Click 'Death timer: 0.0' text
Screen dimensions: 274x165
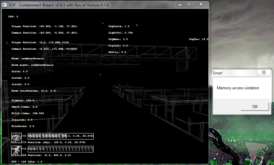[25, 107]
